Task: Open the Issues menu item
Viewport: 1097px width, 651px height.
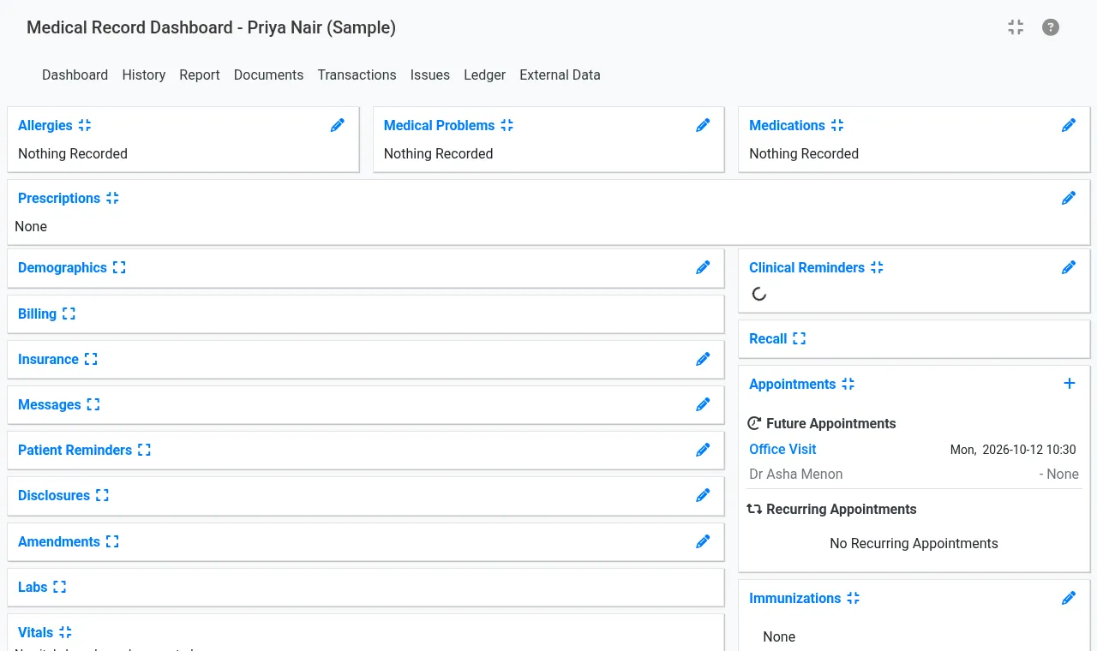Action: [x=430, y=75]
